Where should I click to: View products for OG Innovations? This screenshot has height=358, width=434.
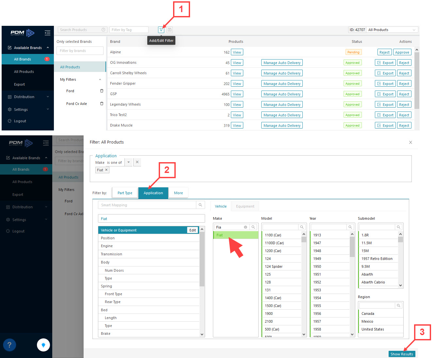(x=237, y=63)
